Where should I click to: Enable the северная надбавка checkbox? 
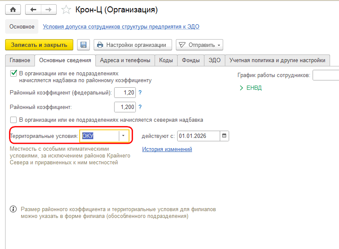pos(13,120)
